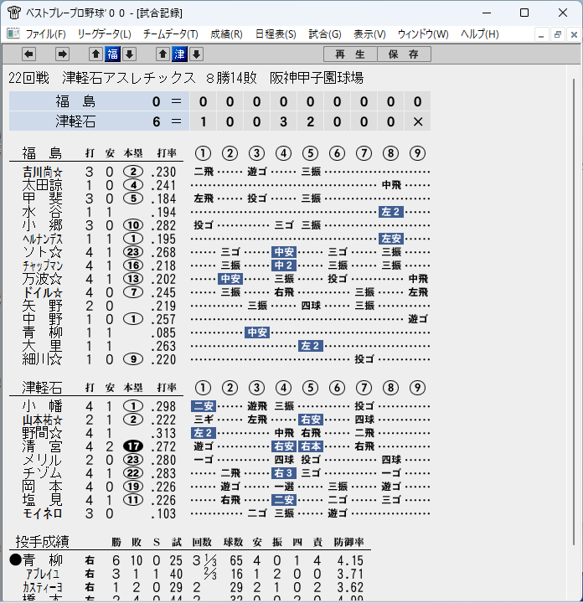Viewport: 583px width, 603px height.
Task: Click the document icon left of ファイル menu
Action: click(13, 33)
